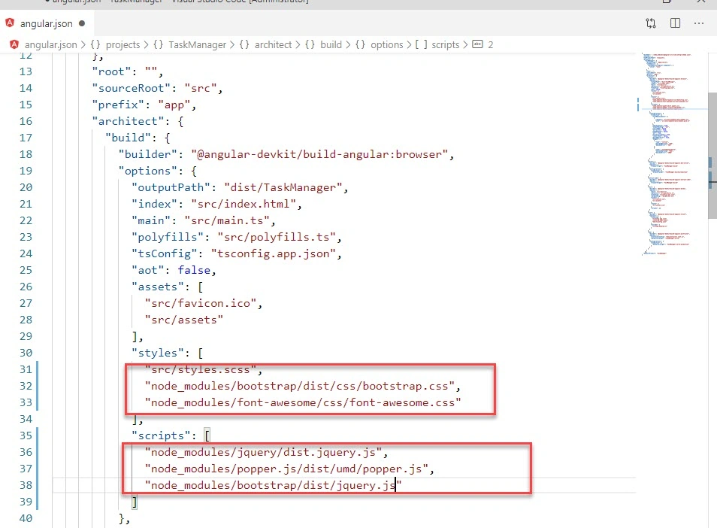Click the "build" key on line 17

(128, 138)
